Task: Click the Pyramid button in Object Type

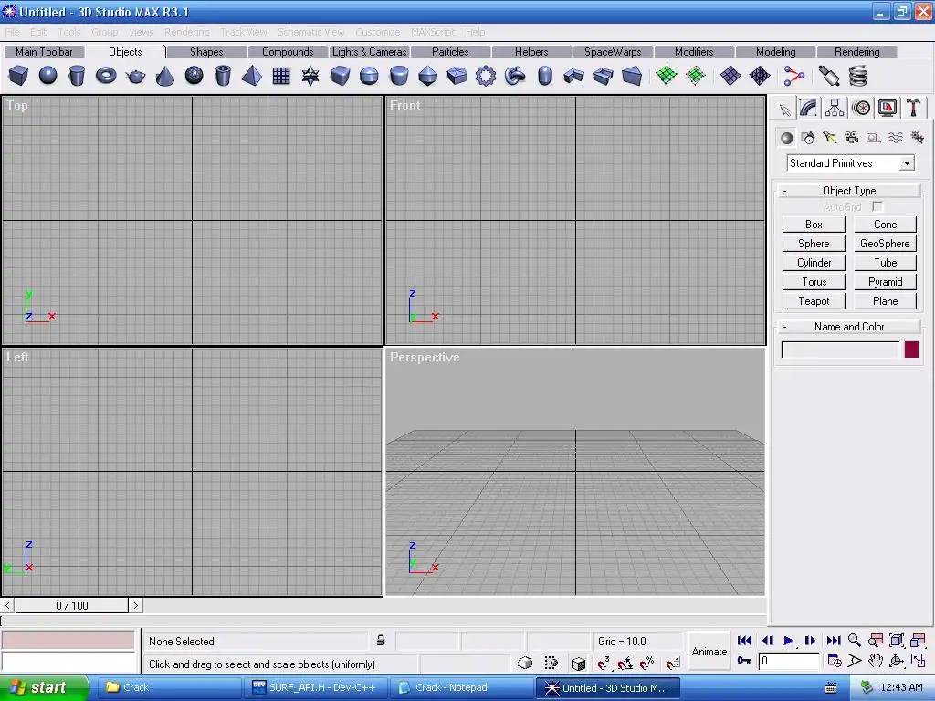Action: [885, 282]
